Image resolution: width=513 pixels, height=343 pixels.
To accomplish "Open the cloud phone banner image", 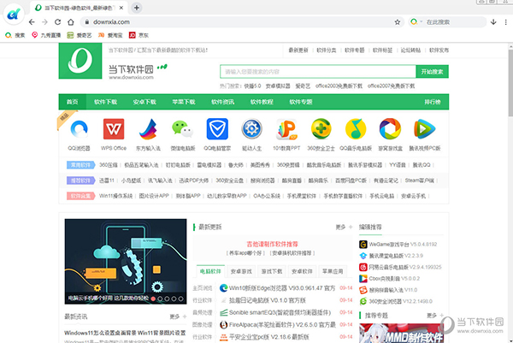I will (x=126, y=262).
